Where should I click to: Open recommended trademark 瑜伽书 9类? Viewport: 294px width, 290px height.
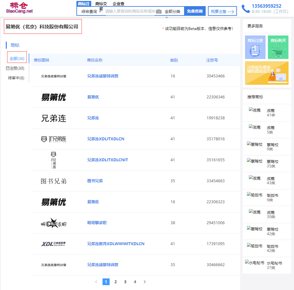(x=267, y=197)
